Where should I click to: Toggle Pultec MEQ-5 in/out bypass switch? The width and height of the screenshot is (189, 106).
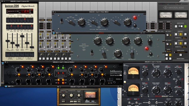coord(62,21)
